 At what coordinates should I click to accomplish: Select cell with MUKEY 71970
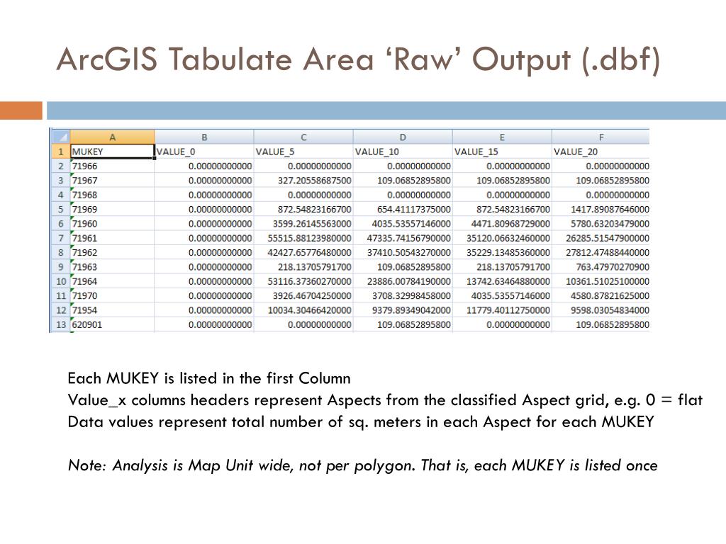coord(112,295)
